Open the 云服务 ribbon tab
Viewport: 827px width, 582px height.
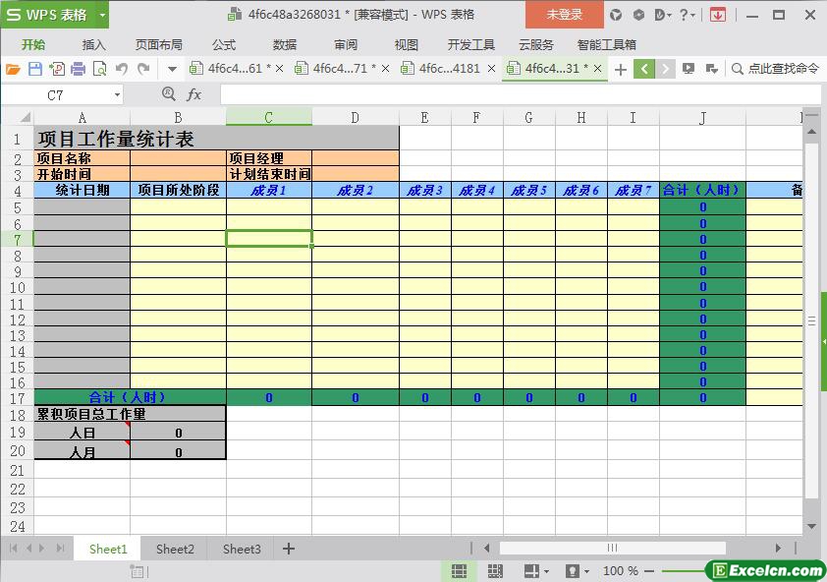(x=536, y=45)
